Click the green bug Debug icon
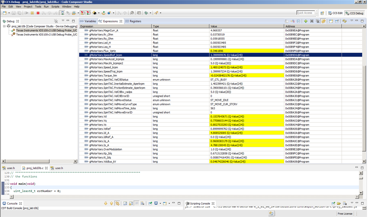 [146, 13]
